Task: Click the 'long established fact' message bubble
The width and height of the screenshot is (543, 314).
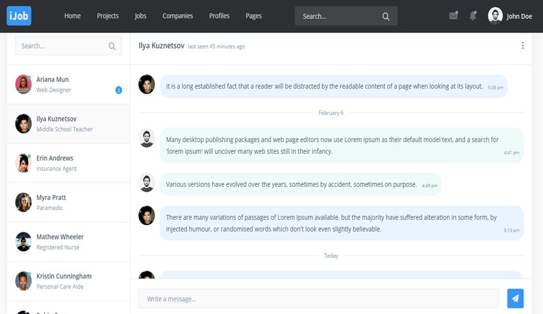Action: pos(333,86)
